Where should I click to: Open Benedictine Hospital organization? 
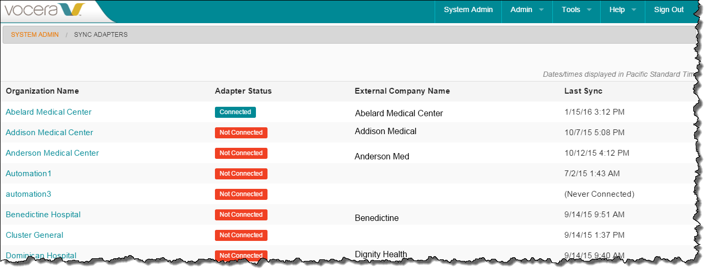tap(43, 215)
